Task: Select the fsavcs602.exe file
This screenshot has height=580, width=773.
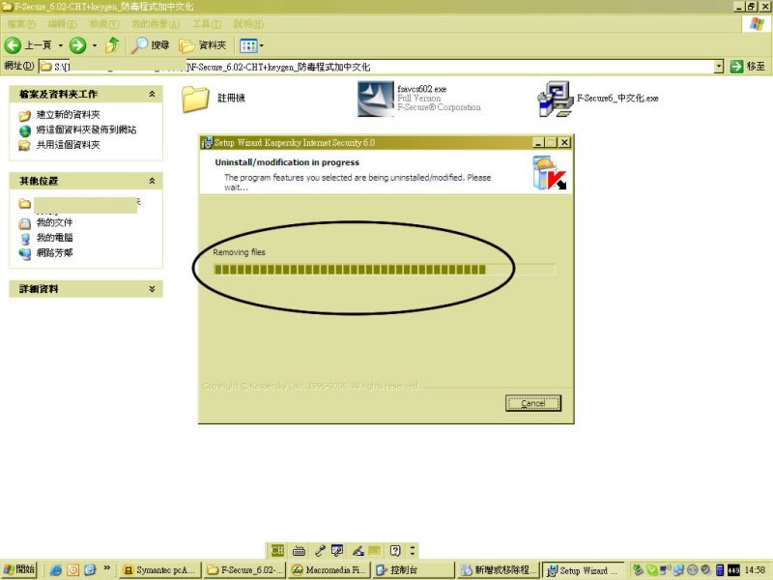Action: 419,99
